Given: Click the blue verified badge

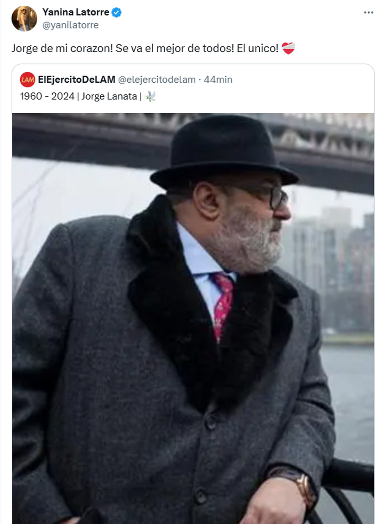Looking at the screenshot, I should pos(117,12).
